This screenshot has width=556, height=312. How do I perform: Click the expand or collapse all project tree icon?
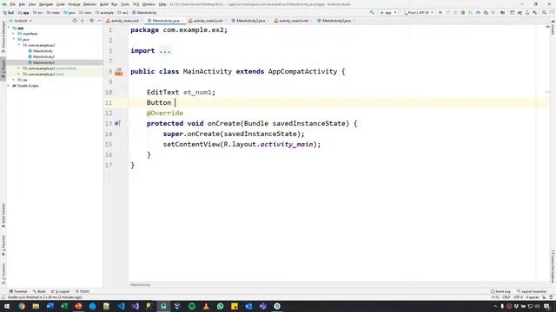[83, 21]
